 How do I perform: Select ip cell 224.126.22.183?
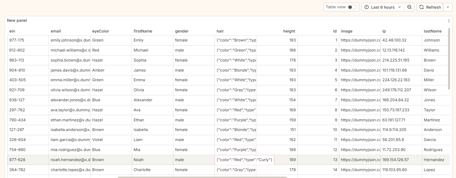click(x=401, y=80)
